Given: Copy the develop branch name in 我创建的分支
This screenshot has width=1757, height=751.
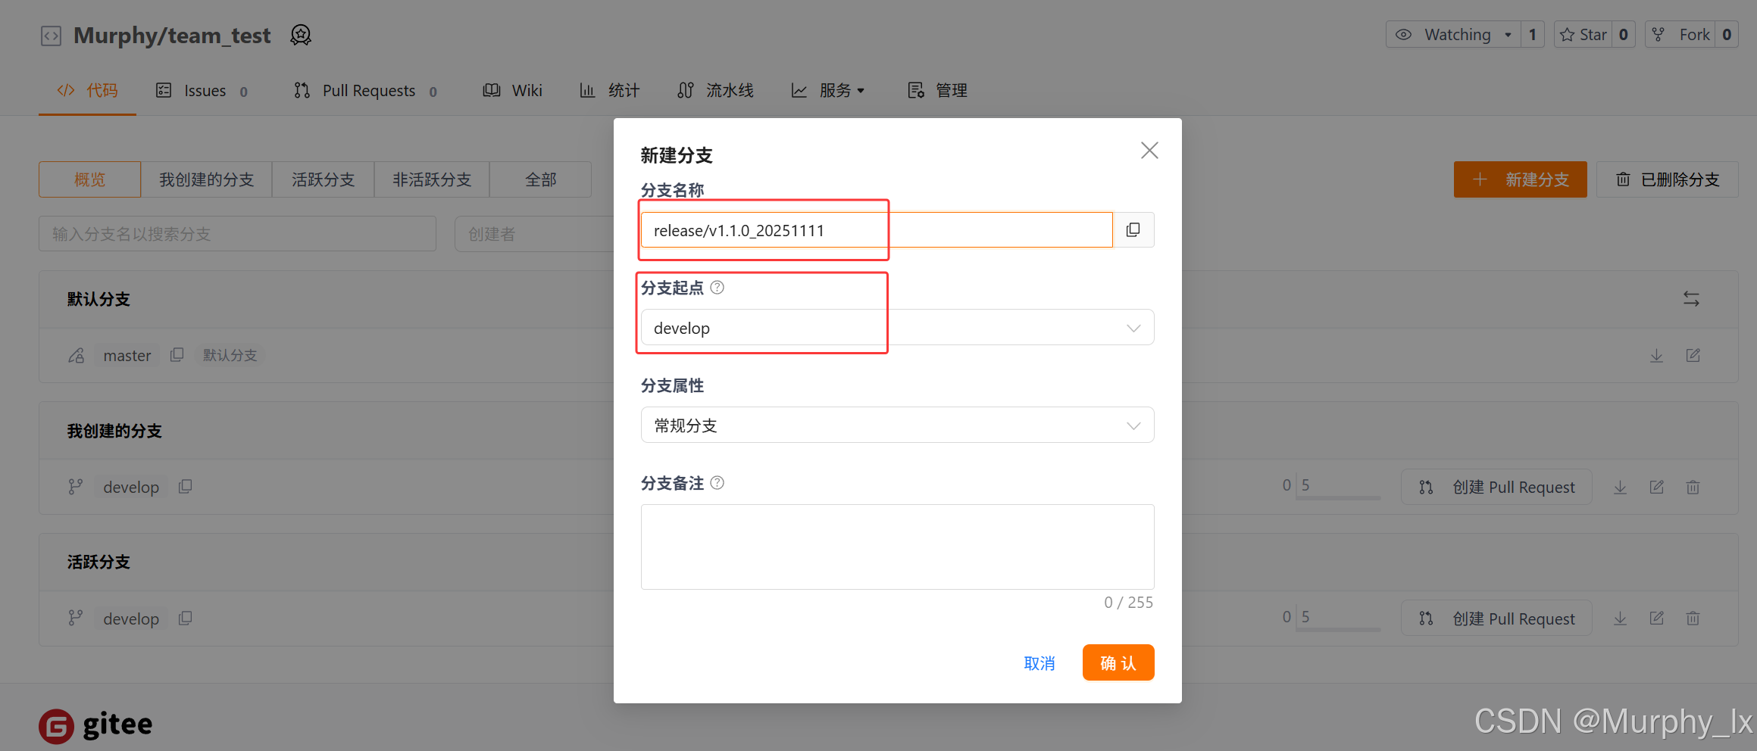Looking at the screenshot, I should click(x=185, y=487).
